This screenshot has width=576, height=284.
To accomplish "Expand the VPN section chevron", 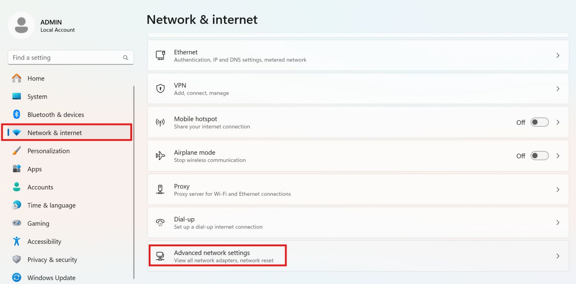I will click(558, 89).
